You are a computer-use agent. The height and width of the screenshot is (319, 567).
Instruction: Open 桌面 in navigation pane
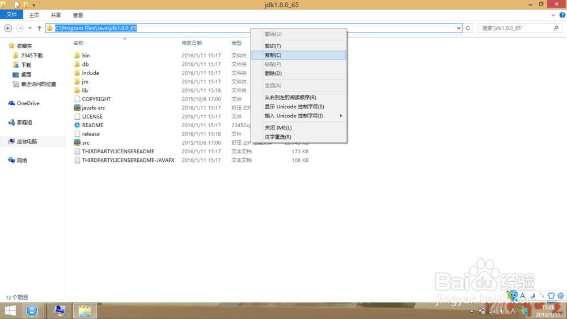click(x=26, y=74)
